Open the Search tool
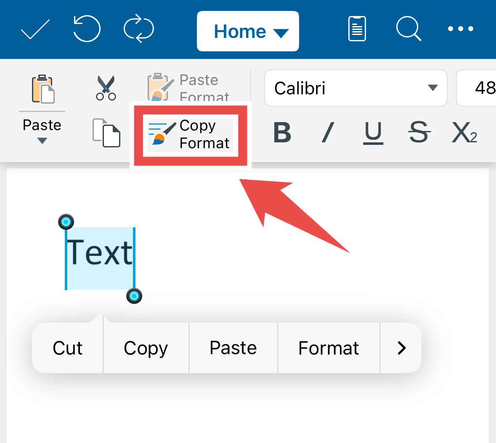496x443 pixels. (408, 29)
